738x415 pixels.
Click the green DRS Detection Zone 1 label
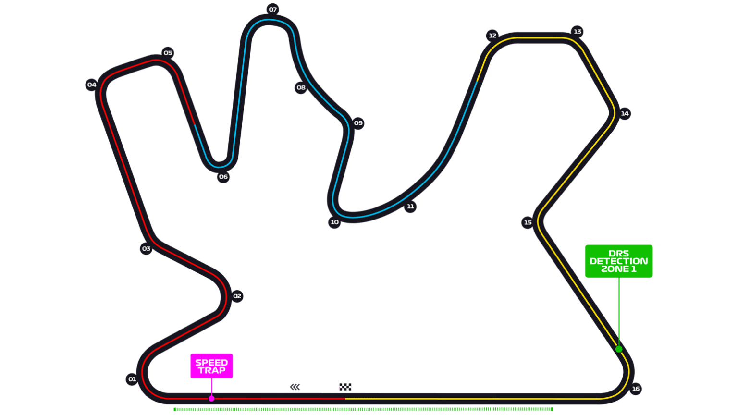619,261
